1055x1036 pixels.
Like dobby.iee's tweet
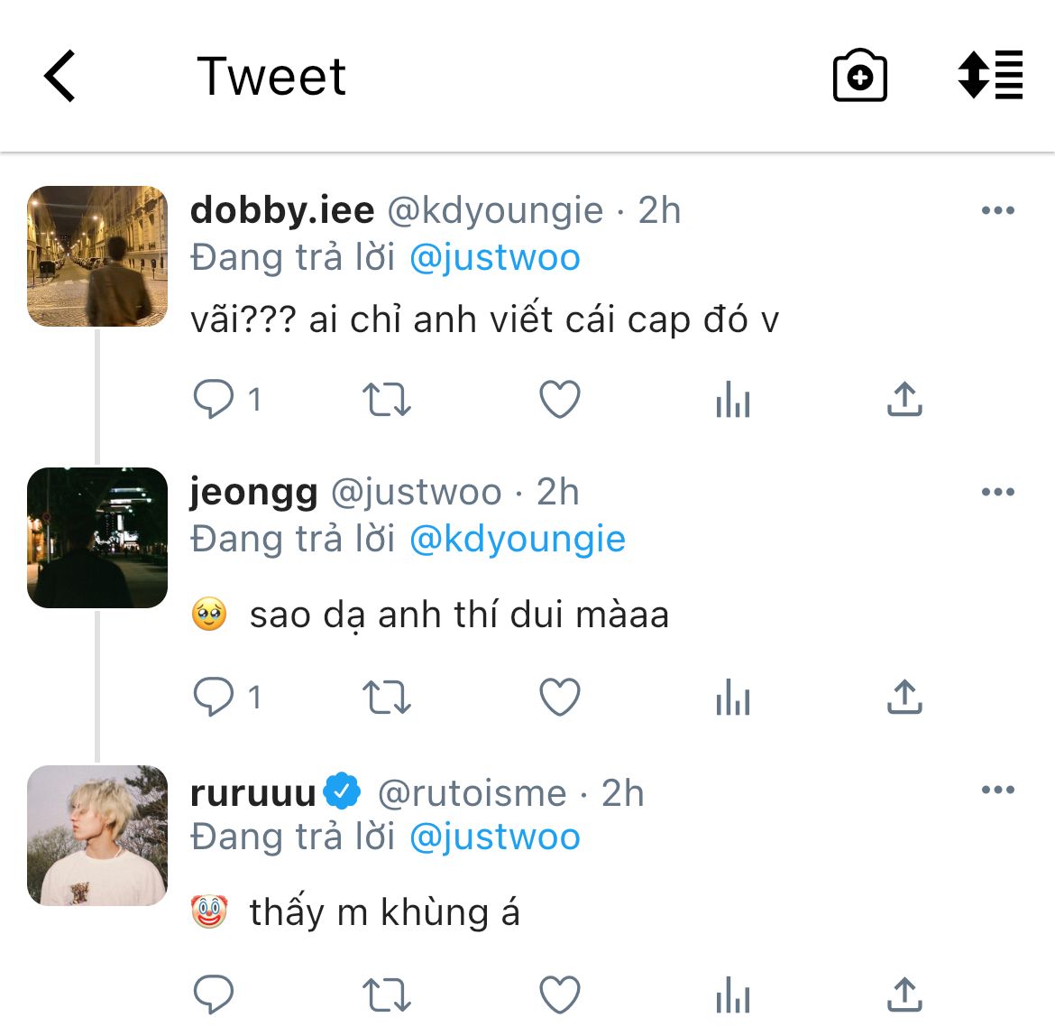559,399
